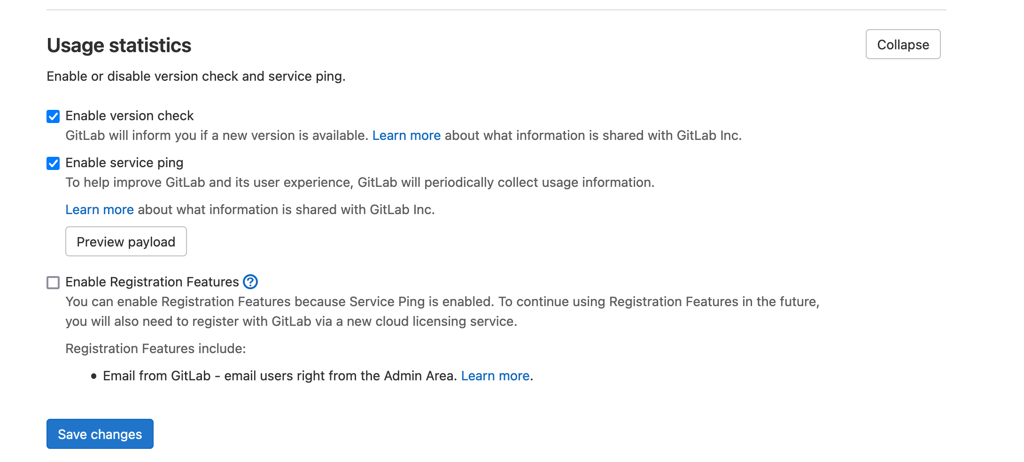Follow the Learn more link for Email from GitLab
The height and width of the screenshot is (462, 1024).
tap(495, 375)
